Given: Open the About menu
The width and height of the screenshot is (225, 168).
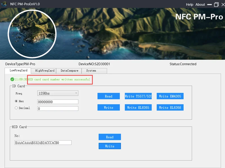Looking at the screenshot, I should (200, 4).
